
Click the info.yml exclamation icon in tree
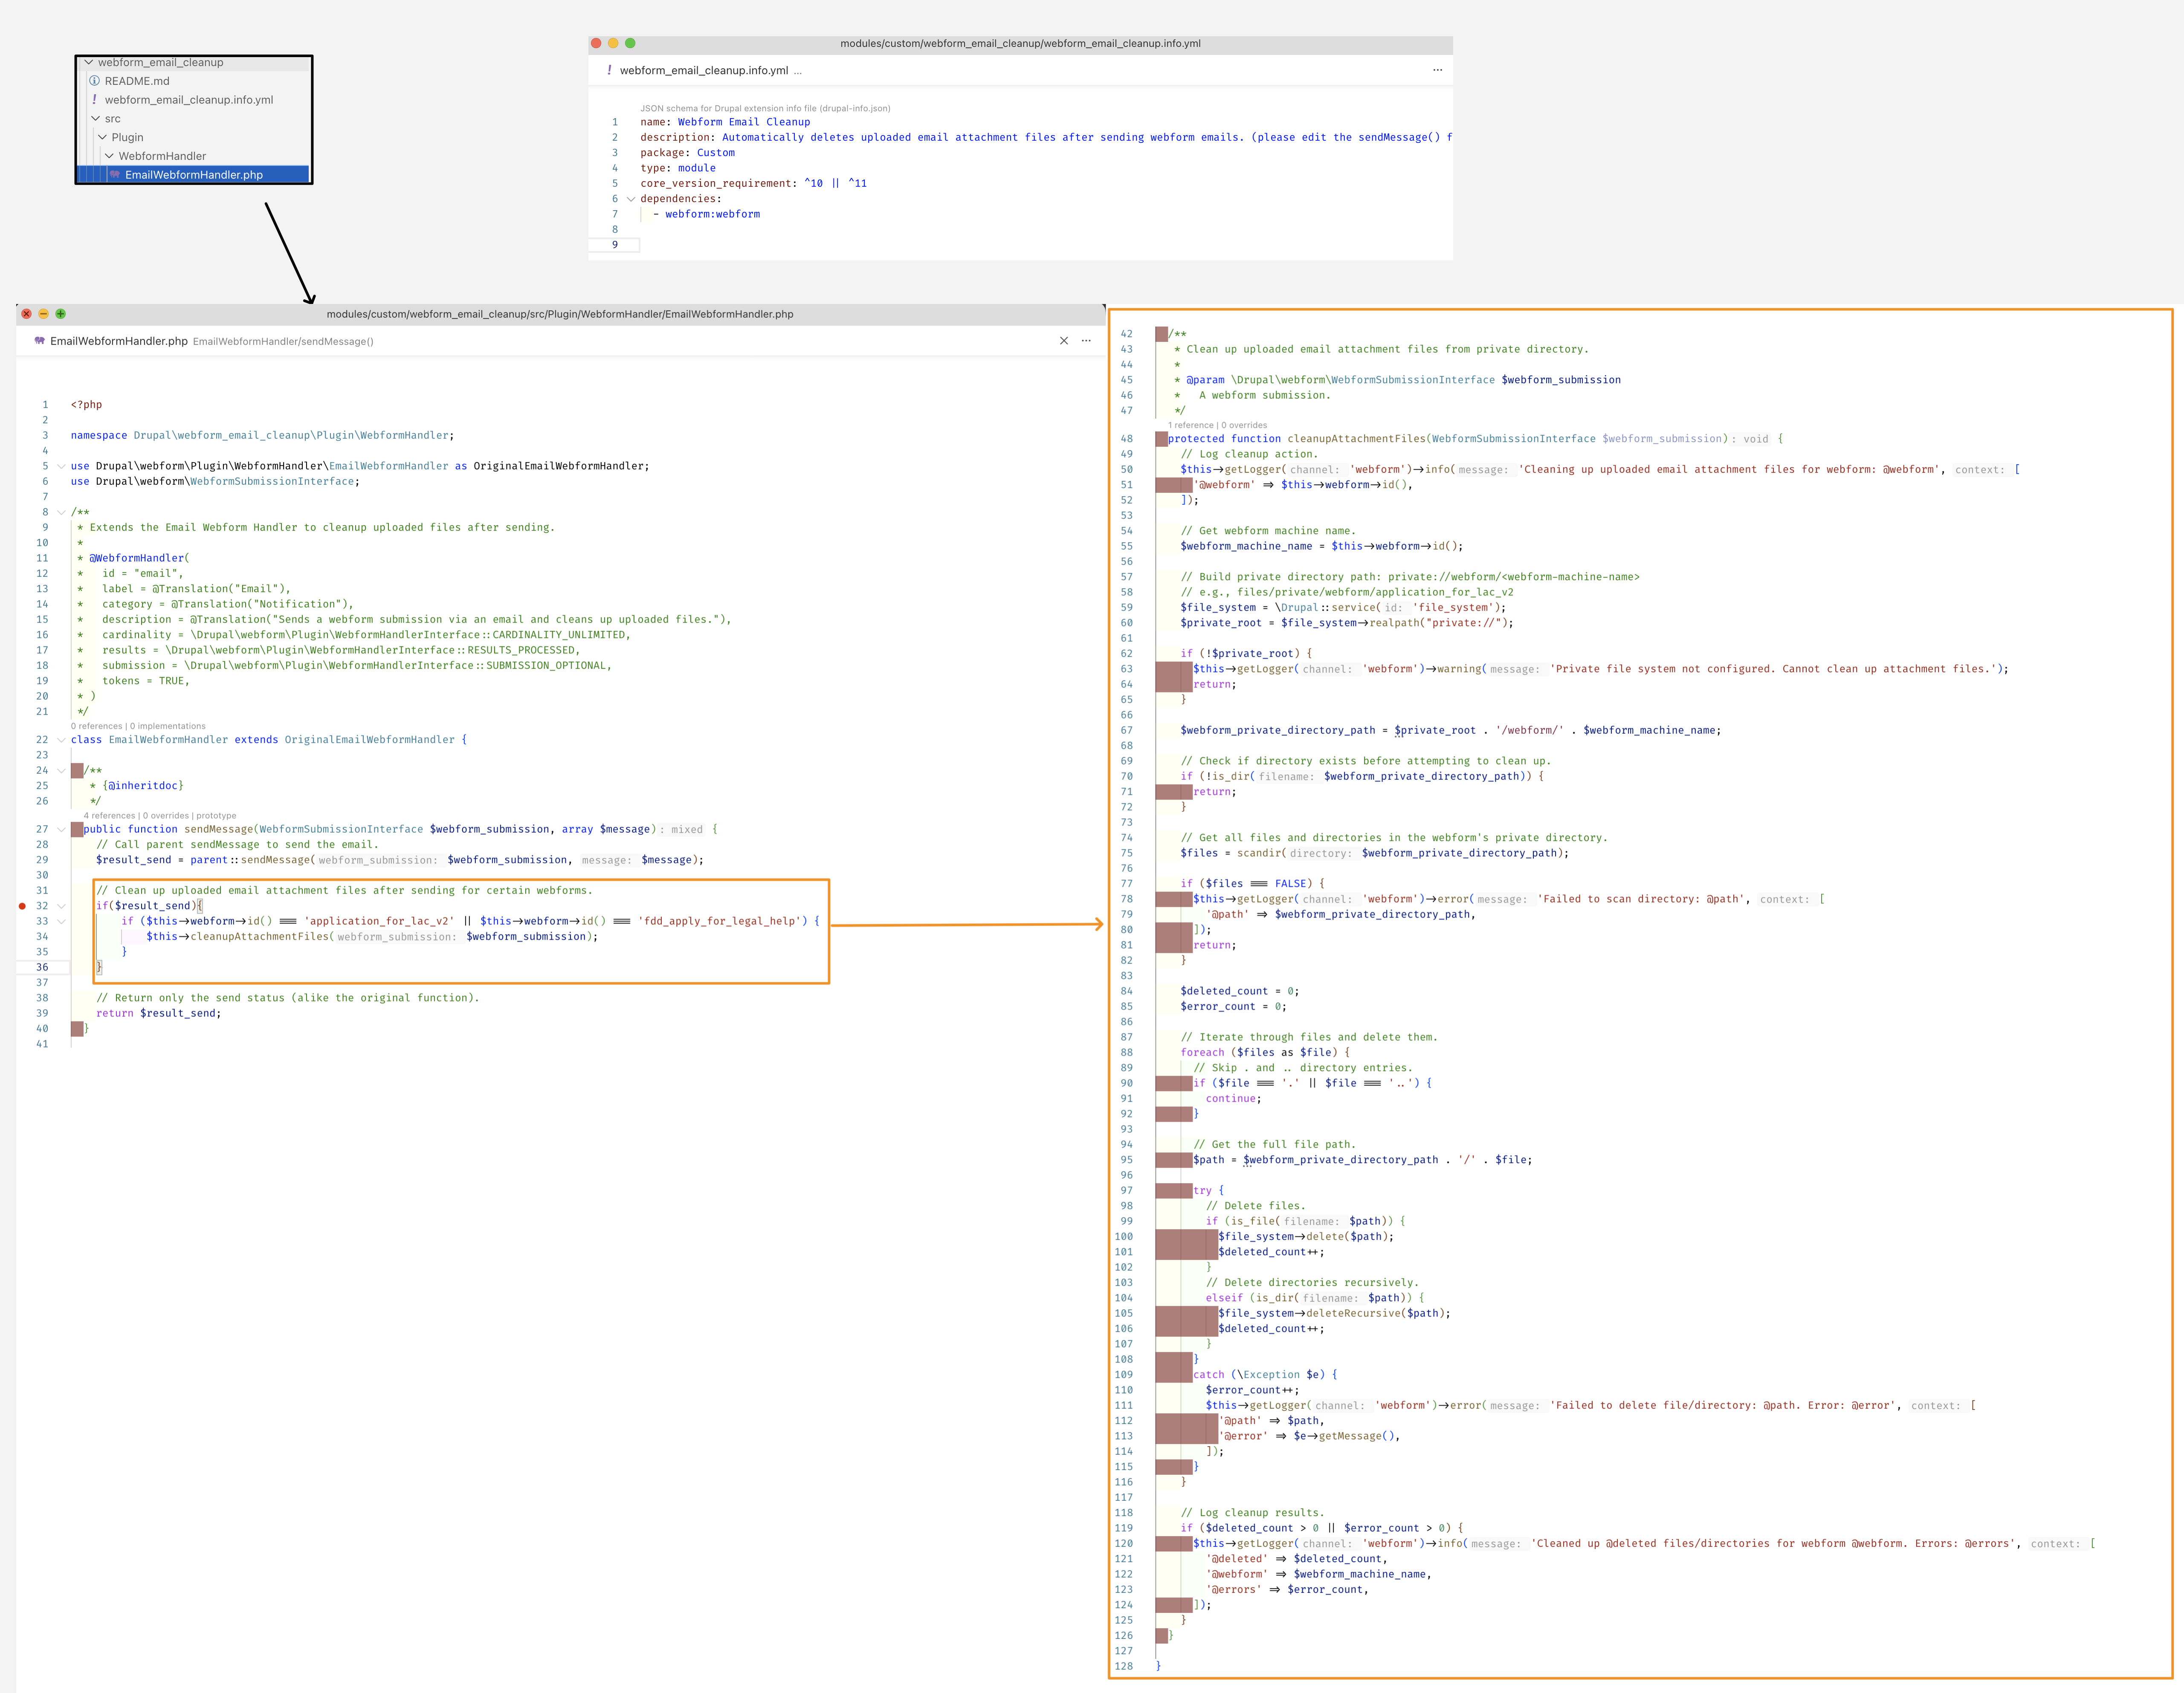pyautogui.click(x=94, y=99)
